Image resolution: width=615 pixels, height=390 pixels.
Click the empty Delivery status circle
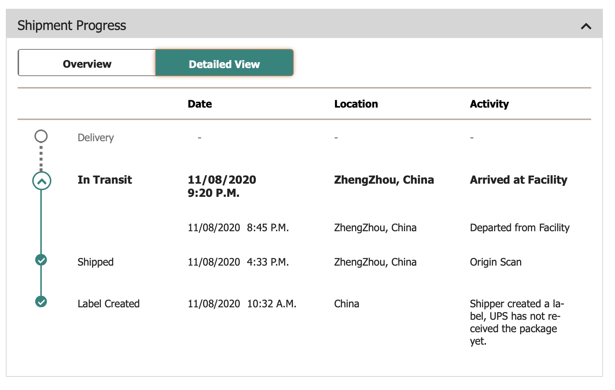point(41,136)
